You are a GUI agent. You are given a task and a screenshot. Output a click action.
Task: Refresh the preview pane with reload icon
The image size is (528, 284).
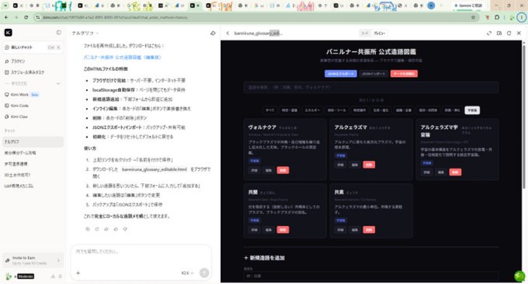509,33
